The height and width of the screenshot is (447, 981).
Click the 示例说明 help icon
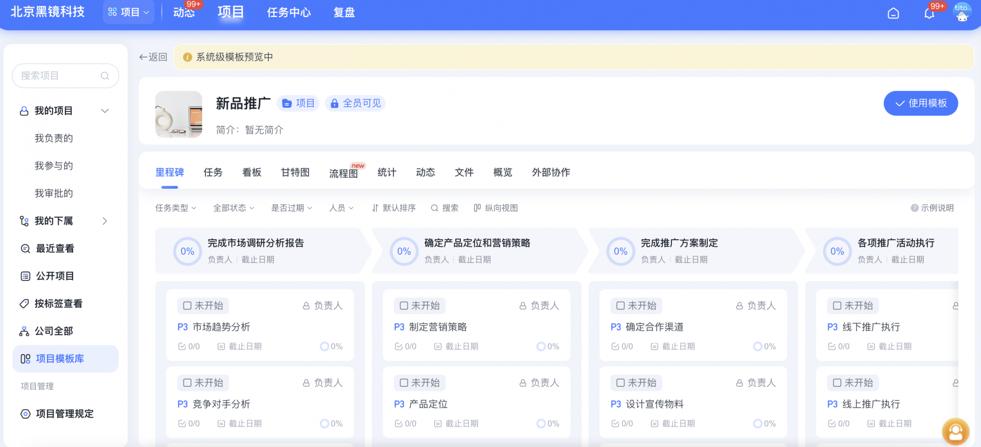click(x=915, y=208)
